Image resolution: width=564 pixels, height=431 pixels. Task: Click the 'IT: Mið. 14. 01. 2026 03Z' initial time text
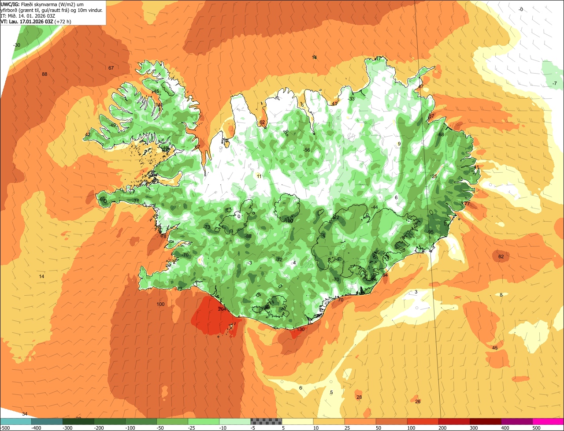[x=28, y=15]
